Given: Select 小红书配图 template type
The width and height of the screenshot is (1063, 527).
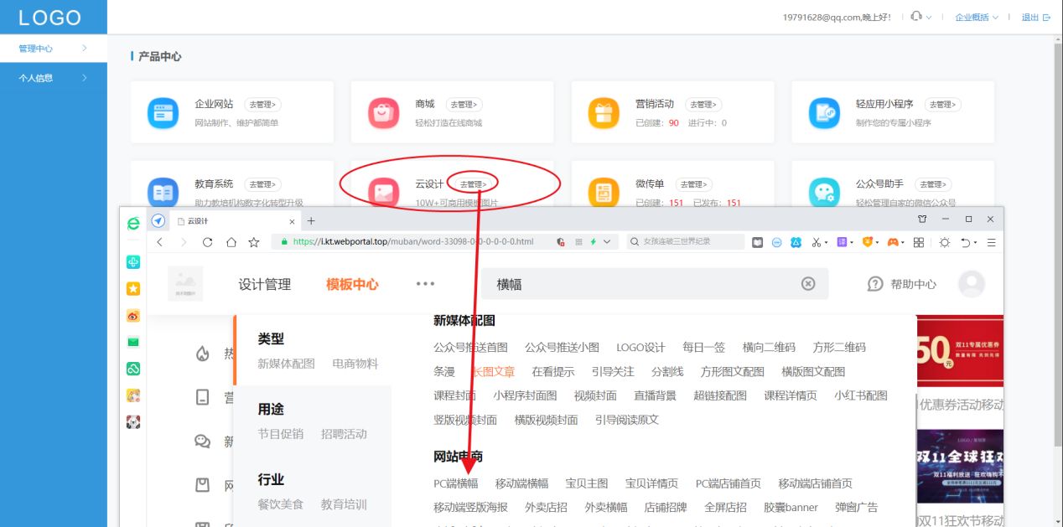Looking at the screenshot, I should 860,395.
